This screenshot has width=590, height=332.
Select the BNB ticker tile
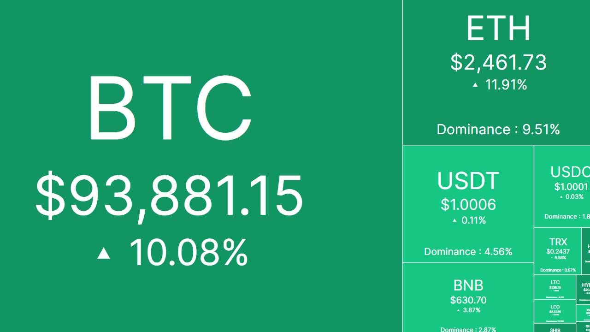pos(468,298)
